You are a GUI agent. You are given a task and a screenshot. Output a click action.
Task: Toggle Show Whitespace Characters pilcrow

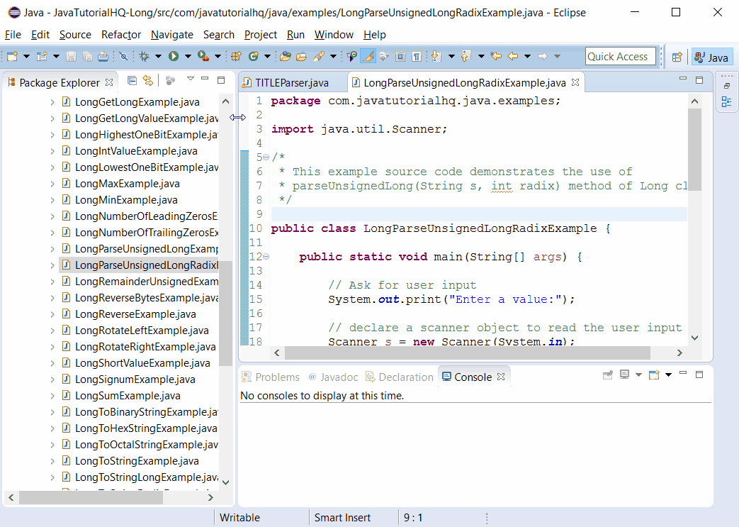pos(417,57)
